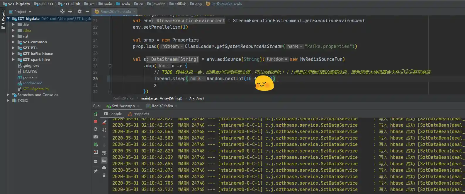Collapse all in the Project tree
Image resolution: width=465 pixels, height=194 pixels.
click(x=70, y=11)
